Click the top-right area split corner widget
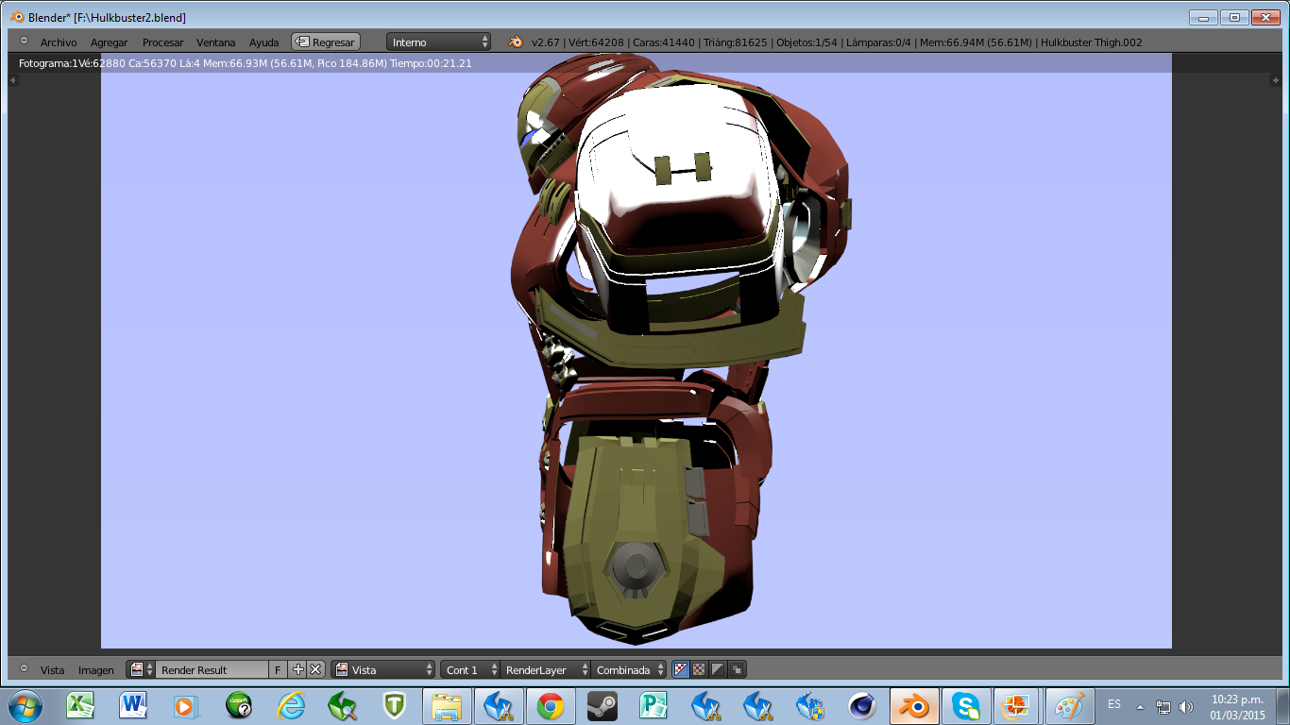The image size is (1290, 725). 1275,80
